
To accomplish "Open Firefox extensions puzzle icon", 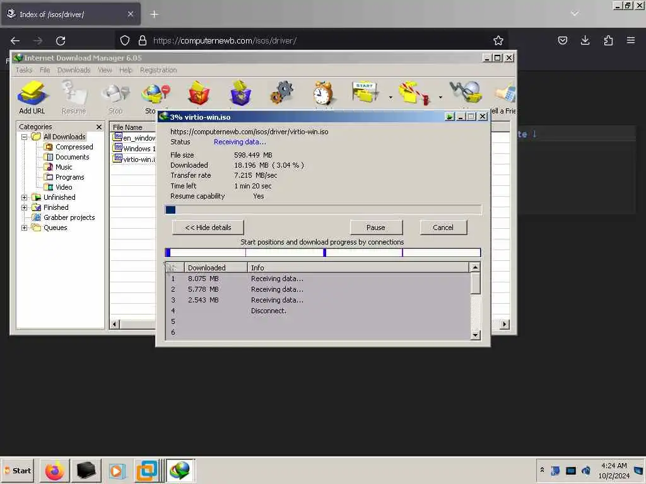I will click(x=608, y=40).
